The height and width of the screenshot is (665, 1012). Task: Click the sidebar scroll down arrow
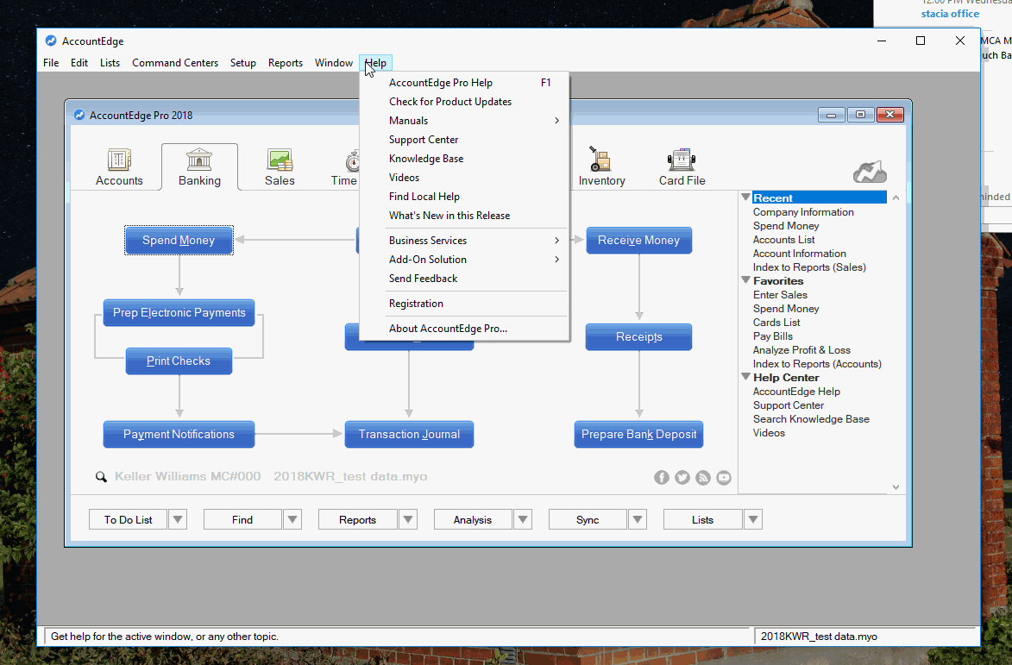click(x=896, y=487)
